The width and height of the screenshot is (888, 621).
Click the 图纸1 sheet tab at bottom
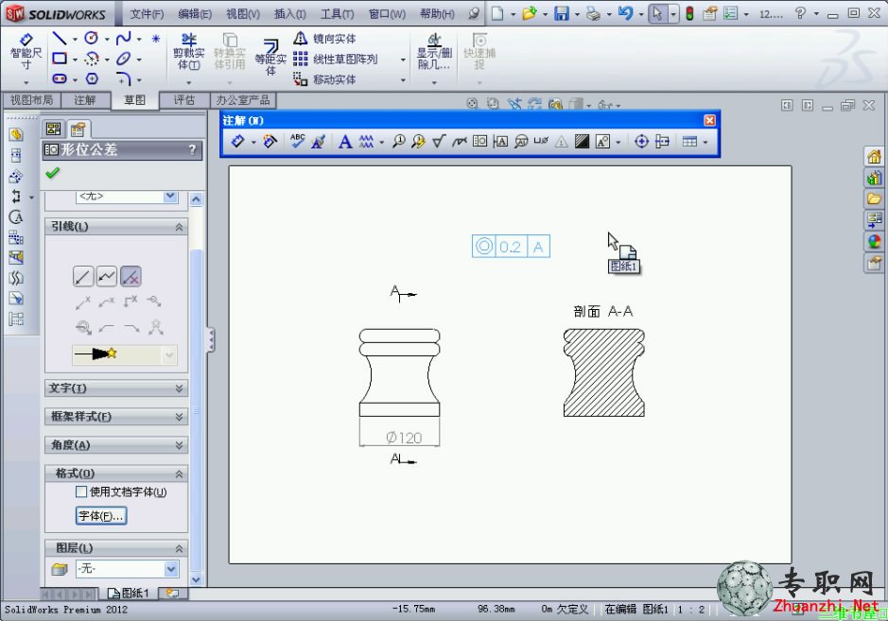(x=129, y=593)
